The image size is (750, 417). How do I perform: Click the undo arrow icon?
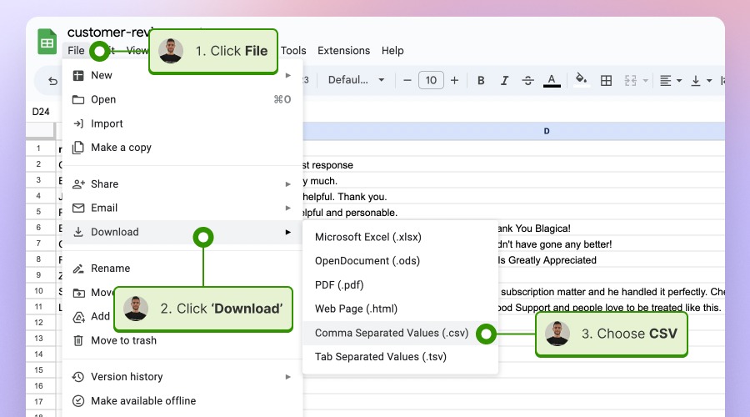53,81
